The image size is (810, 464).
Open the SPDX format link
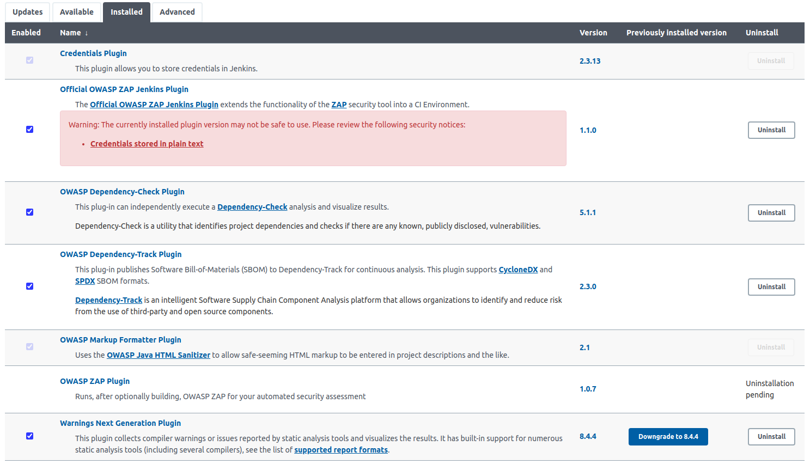tap(85, 281)
